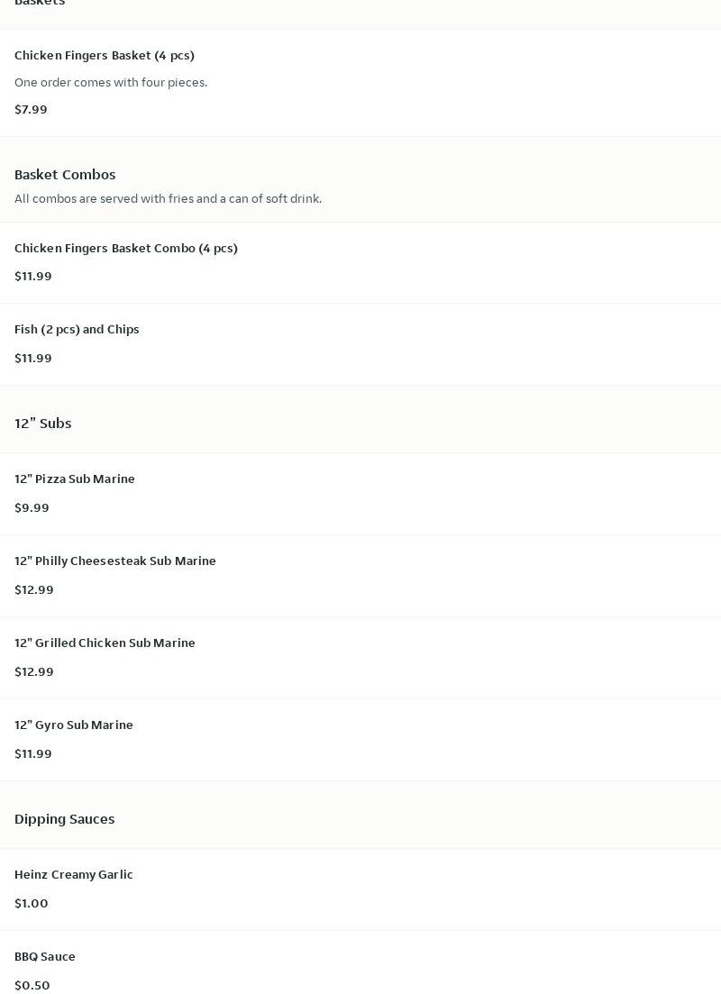Open Fish (2 pcs) and Chips item
Viewport: 721px width, 994px height.
point(77,329)
